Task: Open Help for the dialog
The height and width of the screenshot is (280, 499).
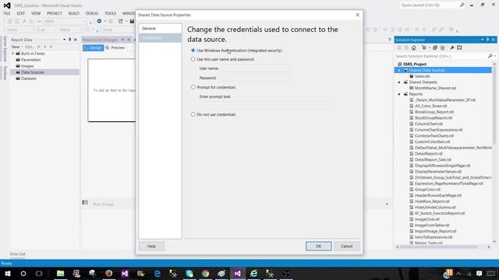Action: point(151,246)
